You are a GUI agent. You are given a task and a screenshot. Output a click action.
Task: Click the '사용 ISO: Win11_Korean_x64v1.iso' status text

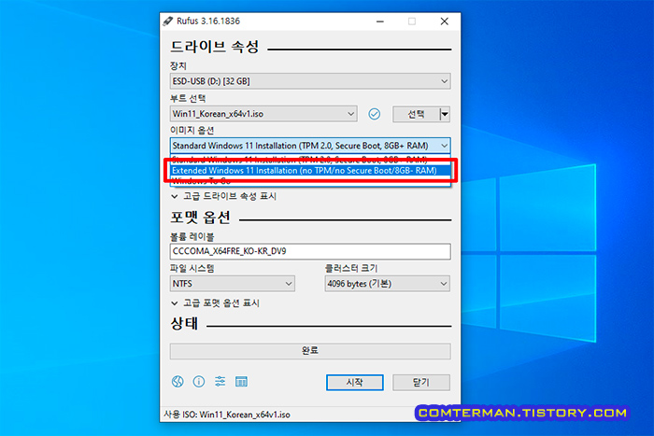(x=227, y=415)
